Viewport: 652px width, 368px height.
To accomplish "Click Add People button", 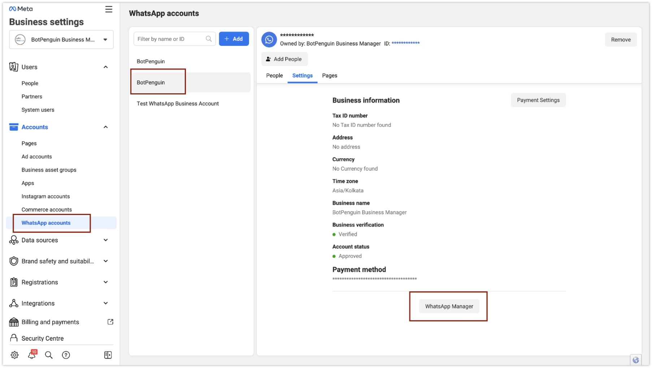I will pyautogui.click(x=284, y=59).
